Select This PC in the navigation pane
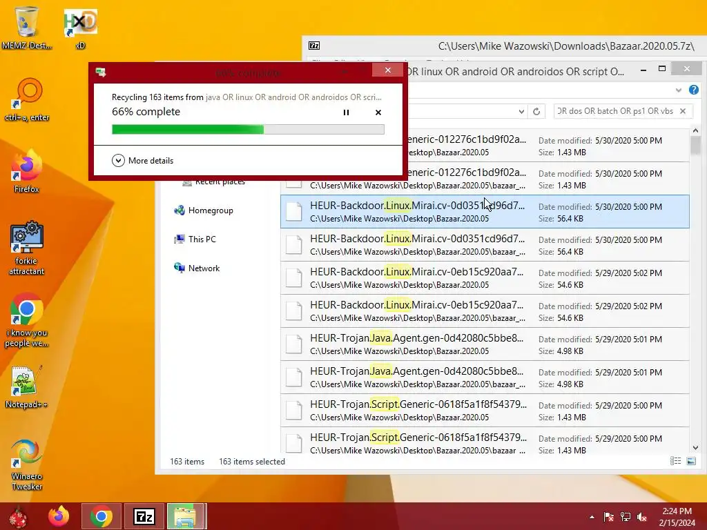This screenshot has width=707, height=530. [x=195, y=239]
